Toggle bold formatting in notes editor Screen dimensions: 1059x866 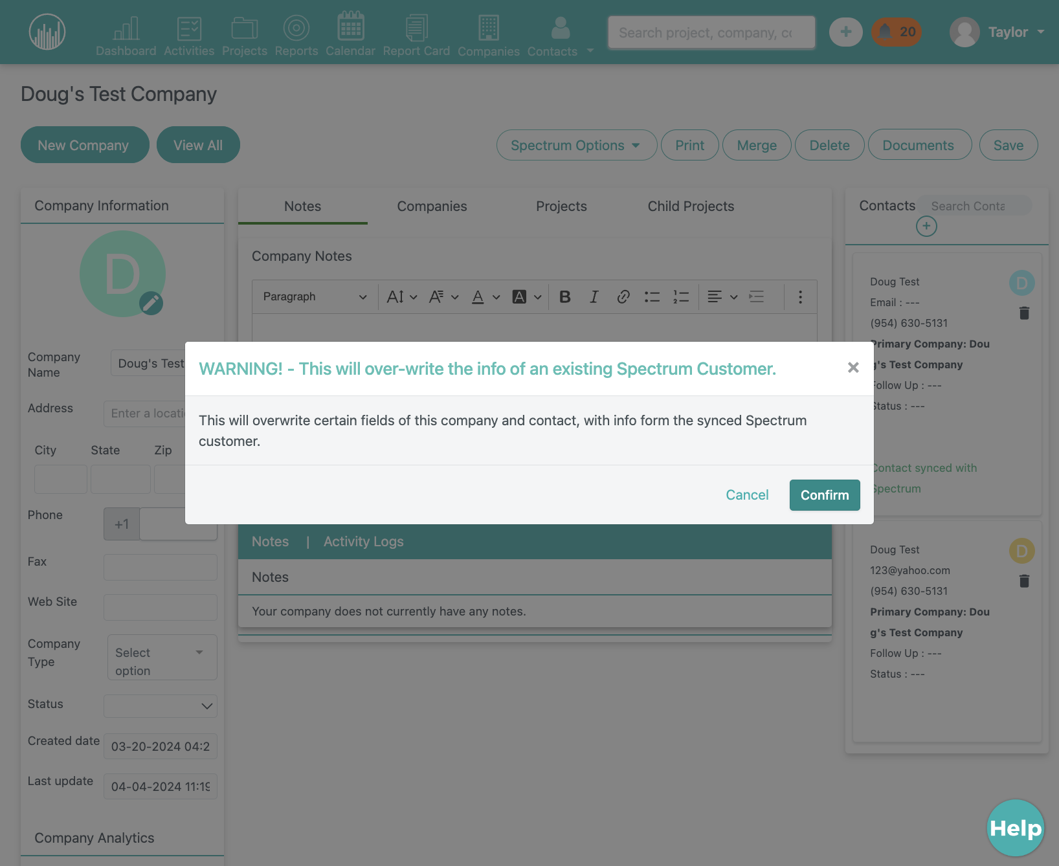[x=565, y=296]
